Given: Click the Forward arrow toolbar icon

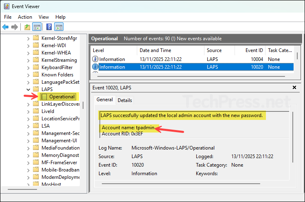Looking at the screenshot, I should coord(15,27).
